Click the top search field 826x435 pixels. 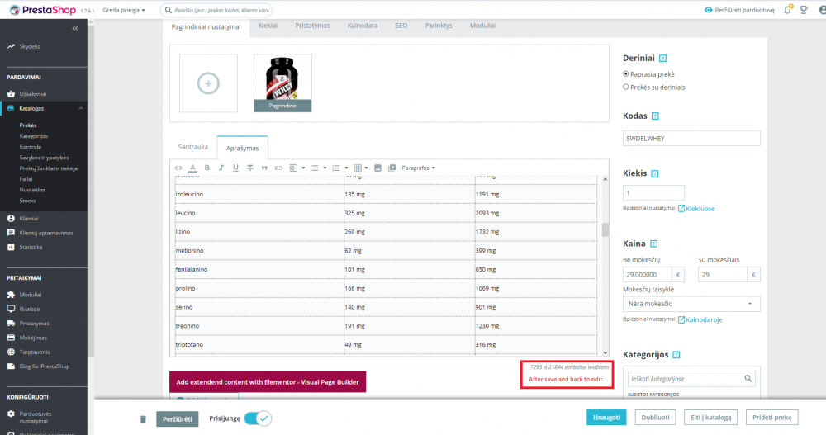click(x=216, y=10)
